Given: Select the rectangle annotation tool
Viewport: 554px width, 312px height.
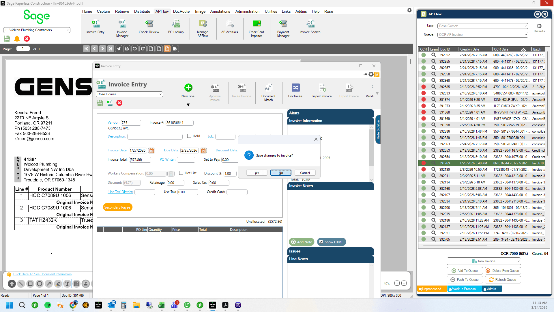Looking at the screenshot, I should [x=30, y=284].
